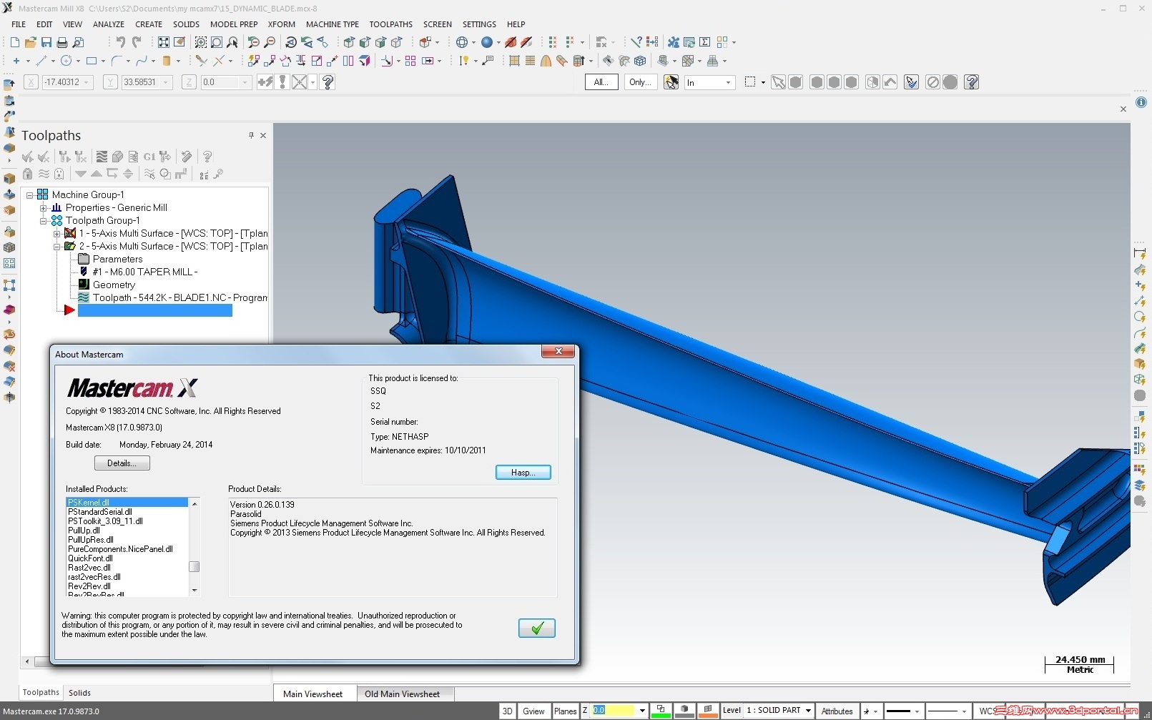Click the Backplot selected operations icon

point(102,157)
